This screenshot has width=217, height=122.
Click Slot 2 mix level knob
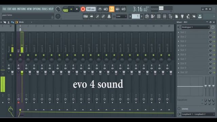(210, 37)
